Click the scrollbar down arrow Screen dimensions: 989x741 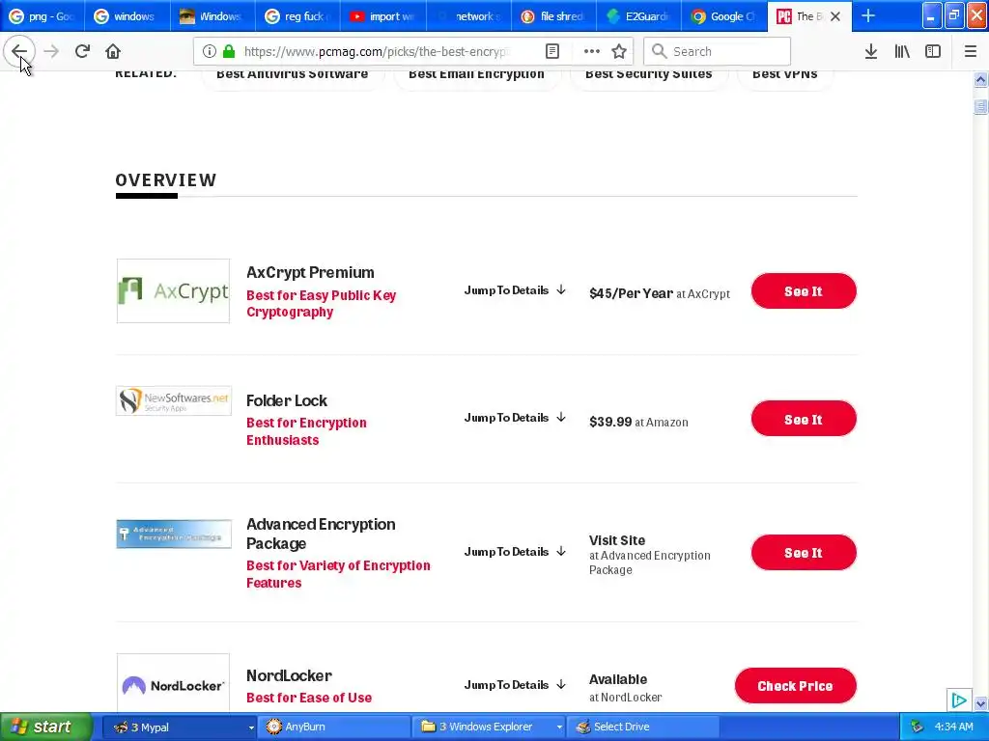click(980, 703)
